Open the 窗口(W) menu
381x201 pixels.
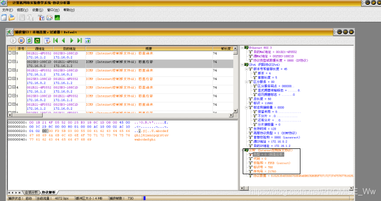(x=53, y=10)
